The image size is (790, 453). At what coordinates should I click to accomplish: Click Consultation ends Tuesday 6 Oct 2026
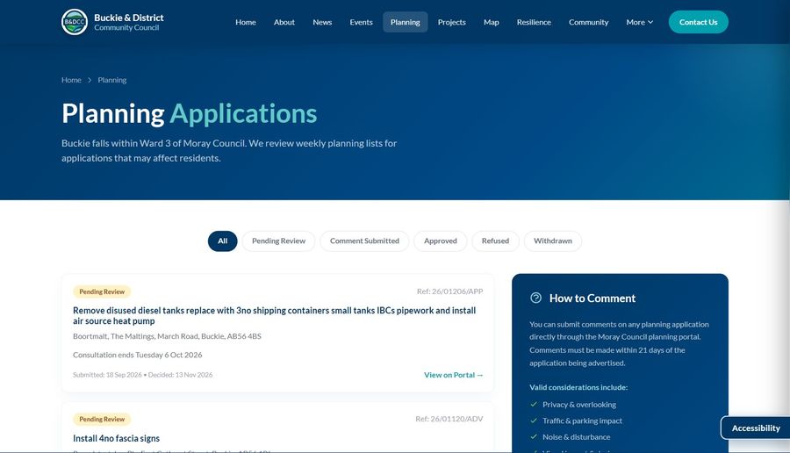[x=138, y=355]
